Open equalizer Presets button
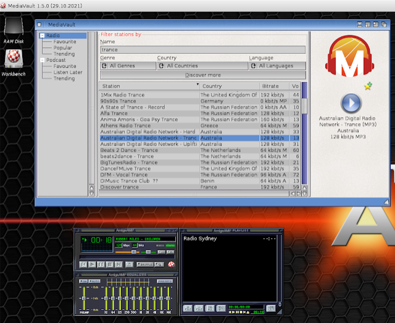The width and height of the screenshot is (395, 323). [x=164, y=281]
